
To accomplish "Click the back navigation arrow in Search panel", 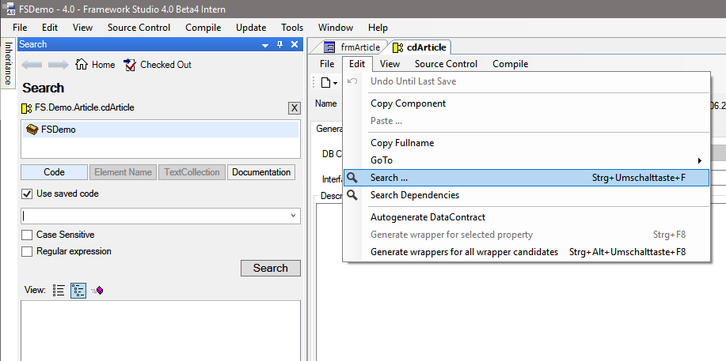I will tap(32, 65).
